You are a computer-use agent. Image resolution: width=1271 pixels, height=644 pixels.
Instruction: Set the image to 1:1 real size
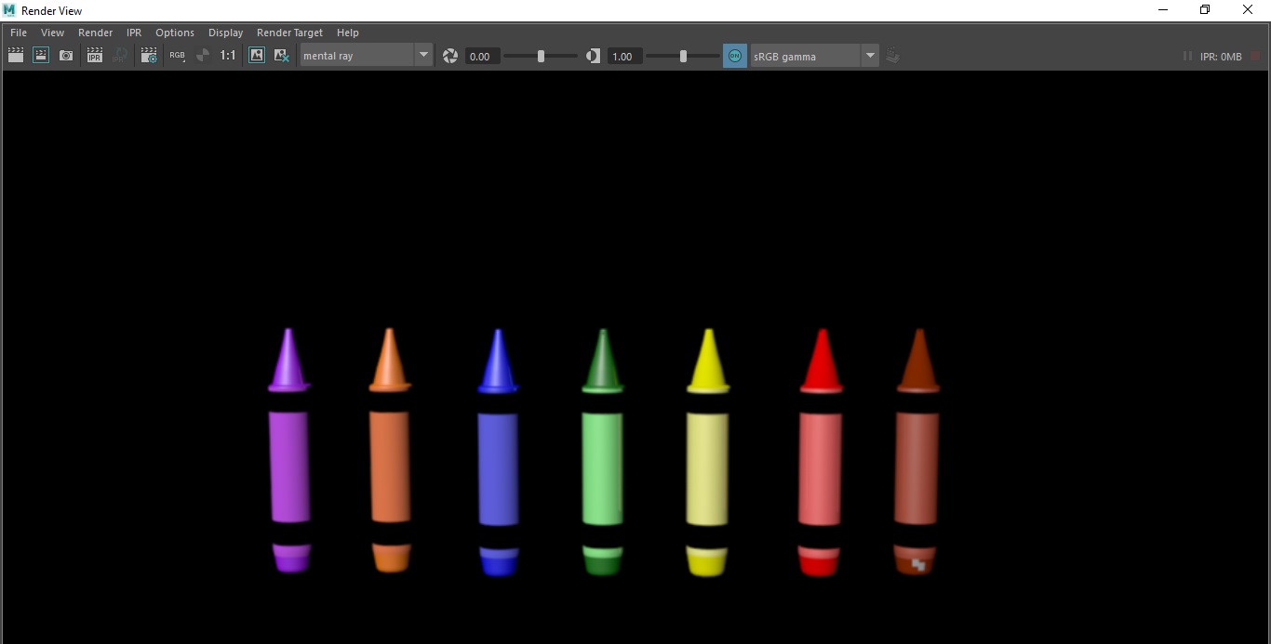click(228, 55)
